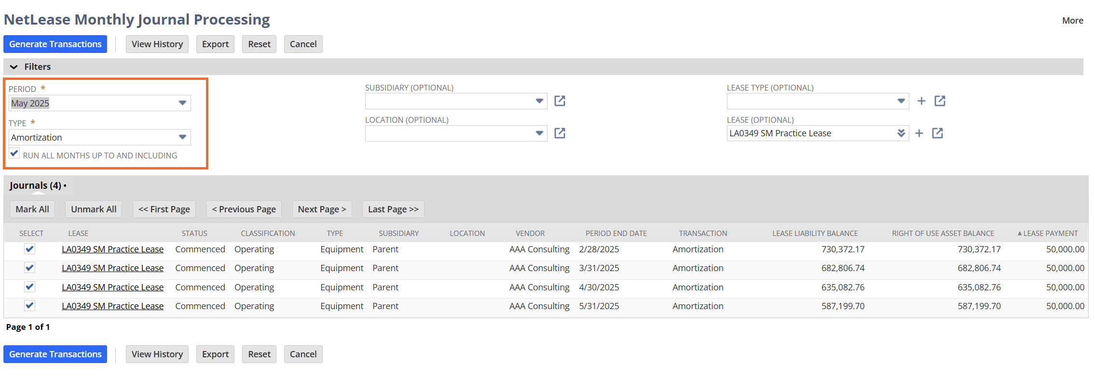Click top Generate Transactions button
The width and height of the screenshot is (1095, 378).
pyautogui.click(x=55, y=44)
